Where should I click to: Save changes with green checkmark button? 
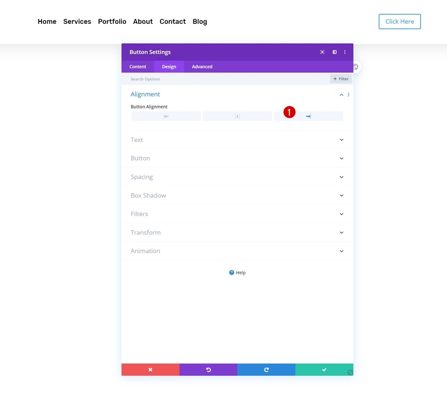coord(324,370)
